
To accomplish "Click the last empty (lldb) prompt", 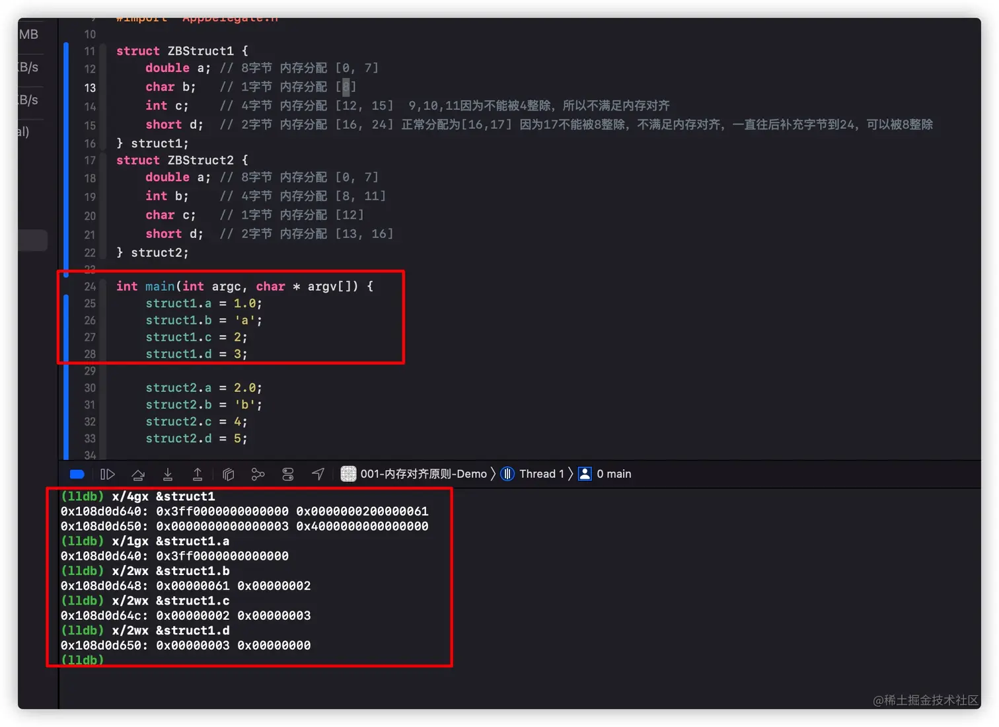I will click(83, 660).
